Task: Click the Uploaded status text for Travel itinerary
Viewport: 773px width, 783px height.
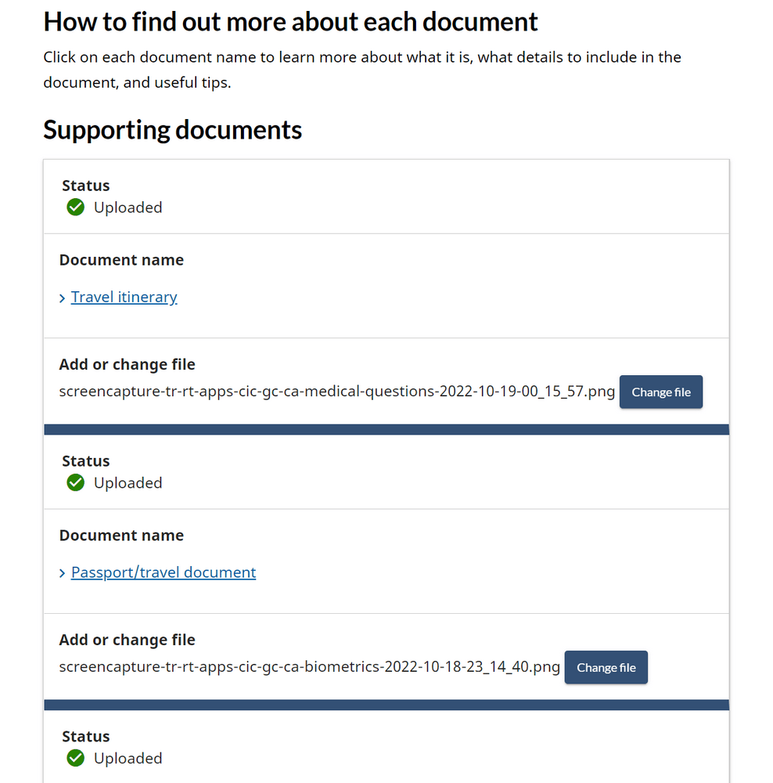Action: coord(128,207)
